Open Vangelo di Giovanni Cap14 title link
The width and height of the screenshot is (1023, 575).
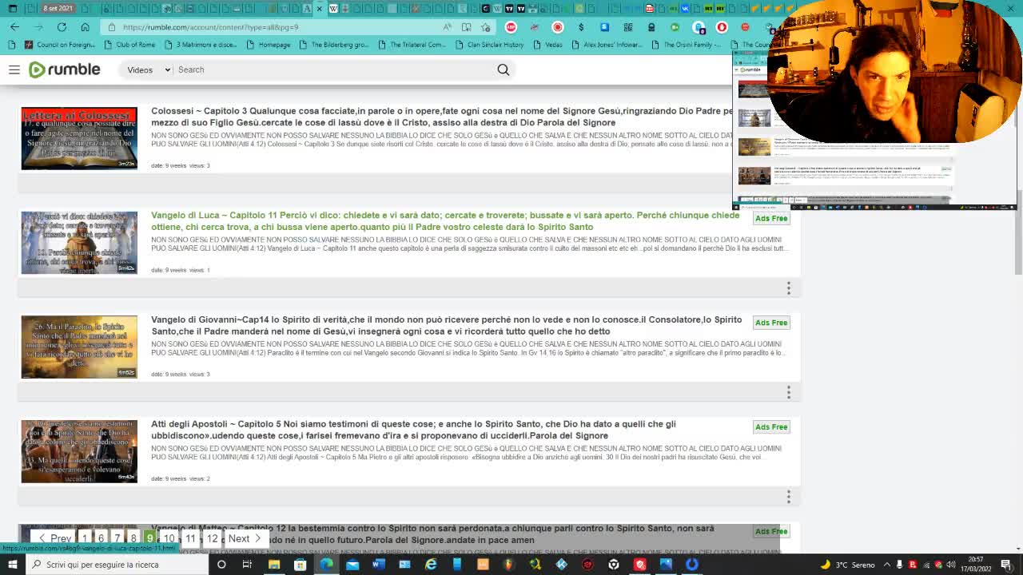(446, 325)
